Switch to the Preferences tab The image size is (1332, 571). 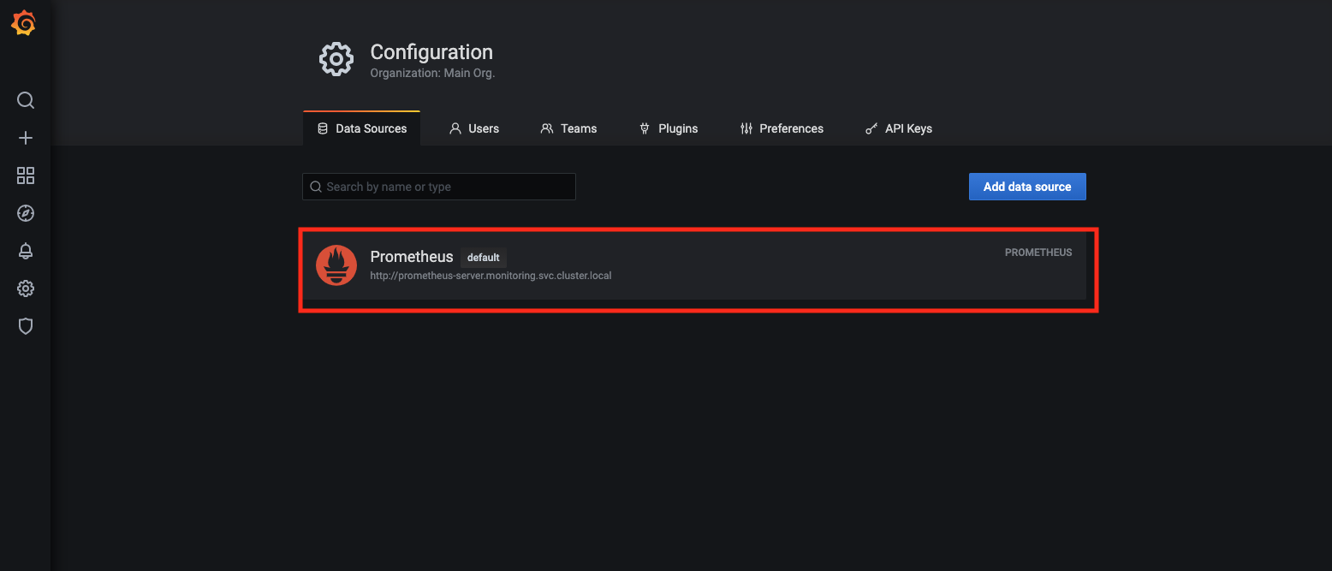coord(782,128)
